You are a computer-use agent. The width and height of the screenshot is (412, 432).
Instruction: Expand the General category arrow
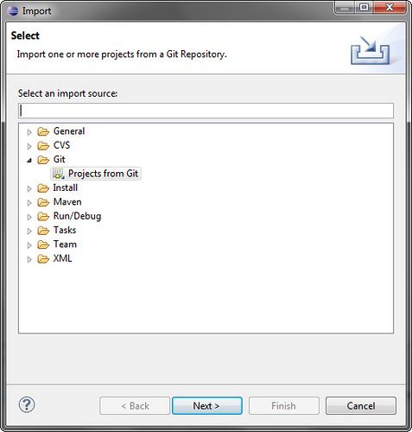[29, 132]
